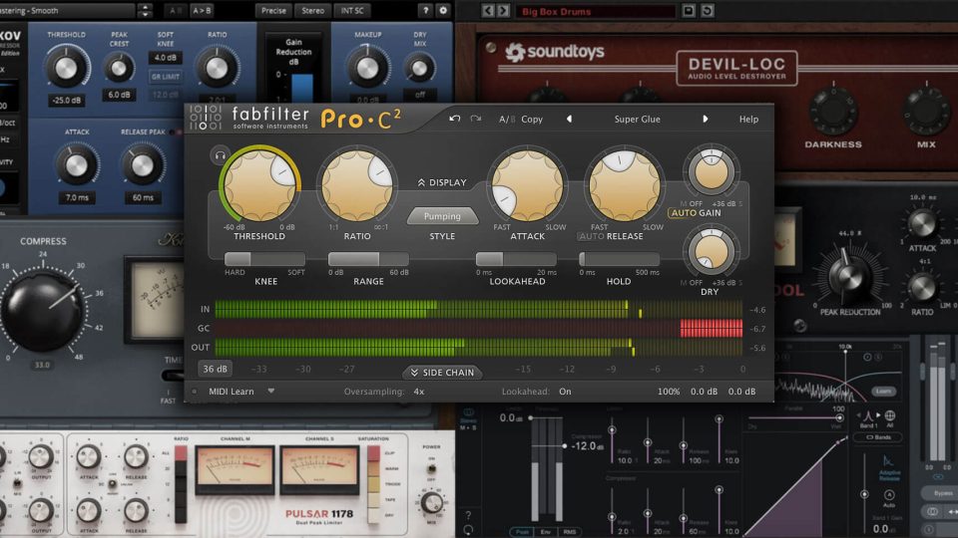
Task: Collapse the DISPLAY section in Pro-C 2
Action: (x=442, y=182)
